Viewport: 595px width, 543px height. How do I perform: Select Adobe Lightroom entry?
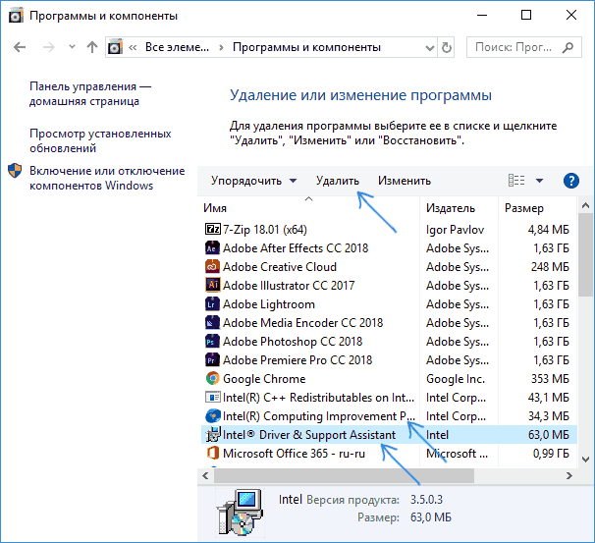point(269,304)
